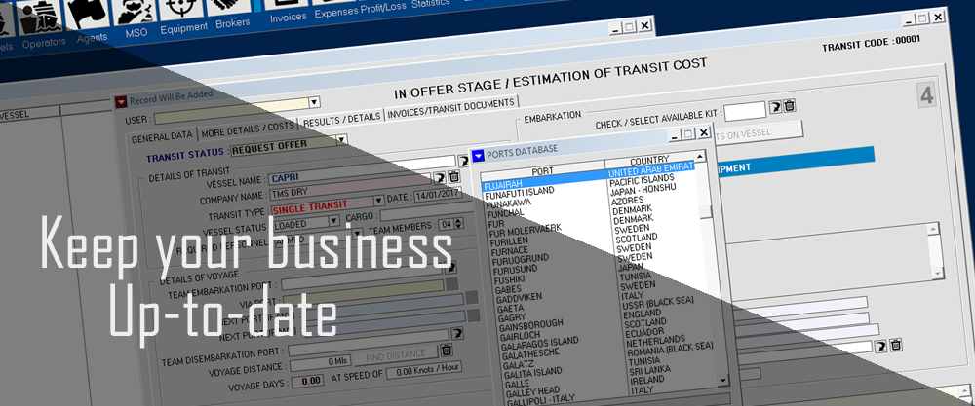Switch to More Details / Costs tab
This screenshot has height=406, width=975.
pyautogui.click(x=247, y=129)
